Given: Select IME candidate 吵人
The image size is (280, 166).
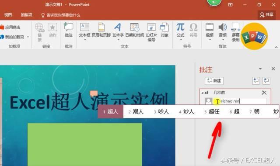Looking at the screenshot, I should click(x=161, y=112).
